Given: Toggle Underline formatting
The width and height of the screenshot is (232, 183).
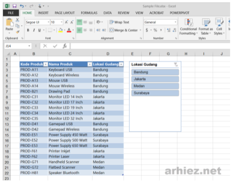Looking at the screenshot, I should click(40, 30).
